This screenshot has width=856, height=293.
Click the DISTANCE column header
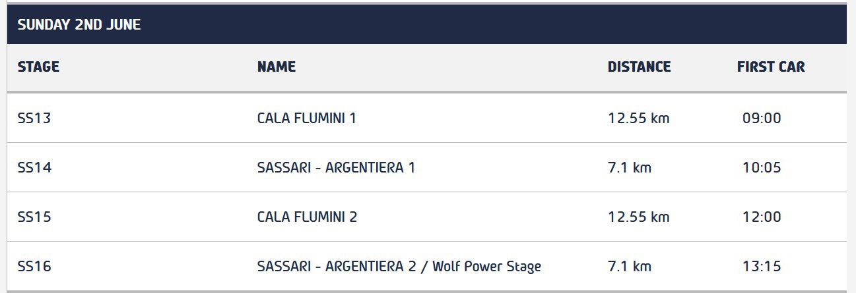click(x=639, y=67)
